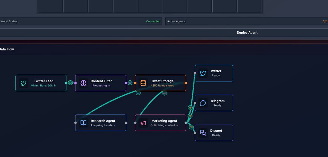
Task: Click Tweet Storage's orange output handle
Action: coord(186,83)
